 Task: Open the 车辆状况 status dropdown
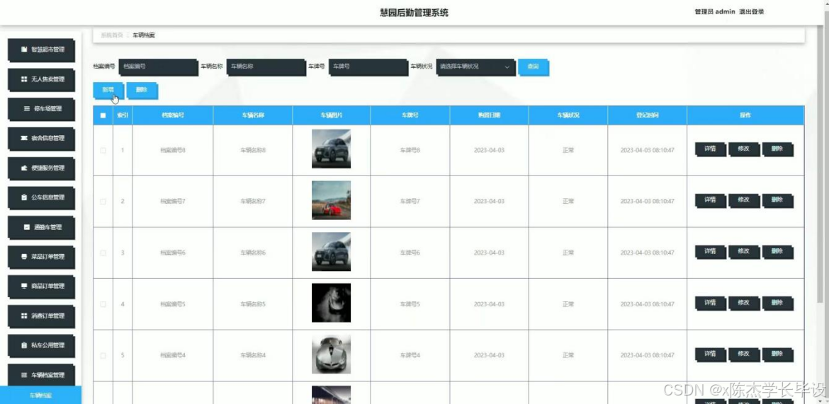(476, 67)
